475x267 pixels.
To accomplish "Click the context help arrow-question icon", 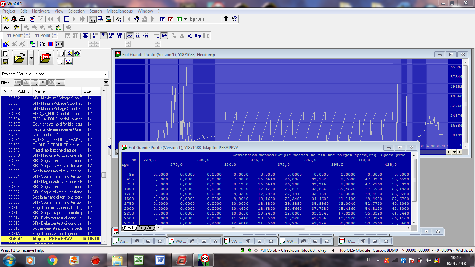I will click(234, 19).
